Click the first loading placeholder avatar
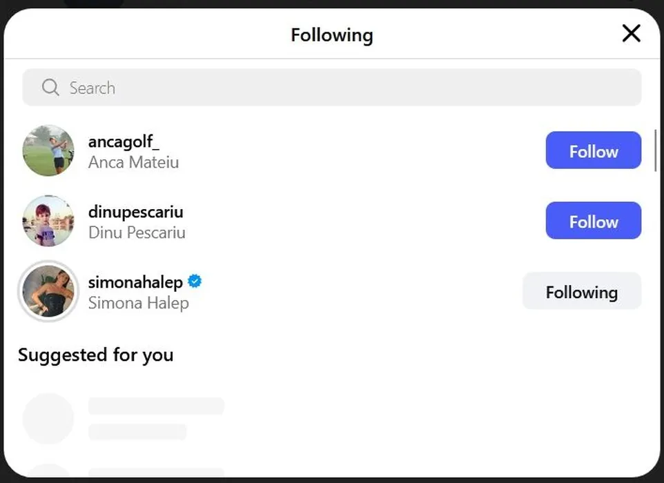Image resolution: width=664 pixels, height=483 pixels. coord(48,418)
